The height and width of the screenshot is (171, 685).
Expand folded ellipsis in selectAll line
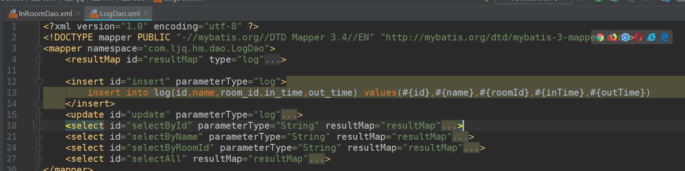(316, 159)
